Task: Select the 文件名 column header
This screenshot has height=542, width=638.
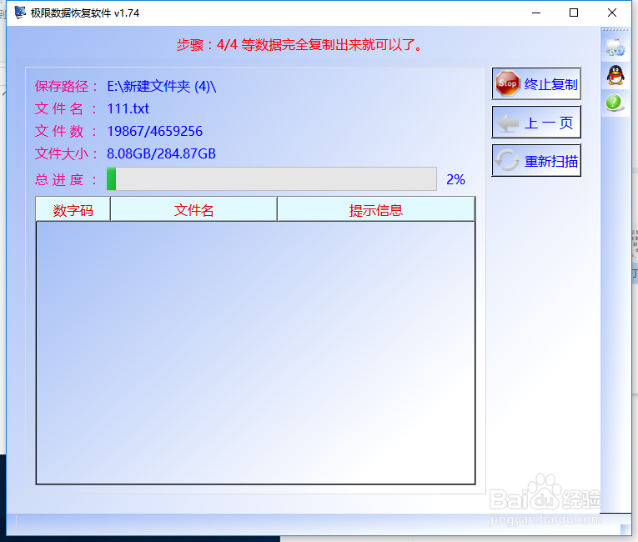Action: pos(193,209)
